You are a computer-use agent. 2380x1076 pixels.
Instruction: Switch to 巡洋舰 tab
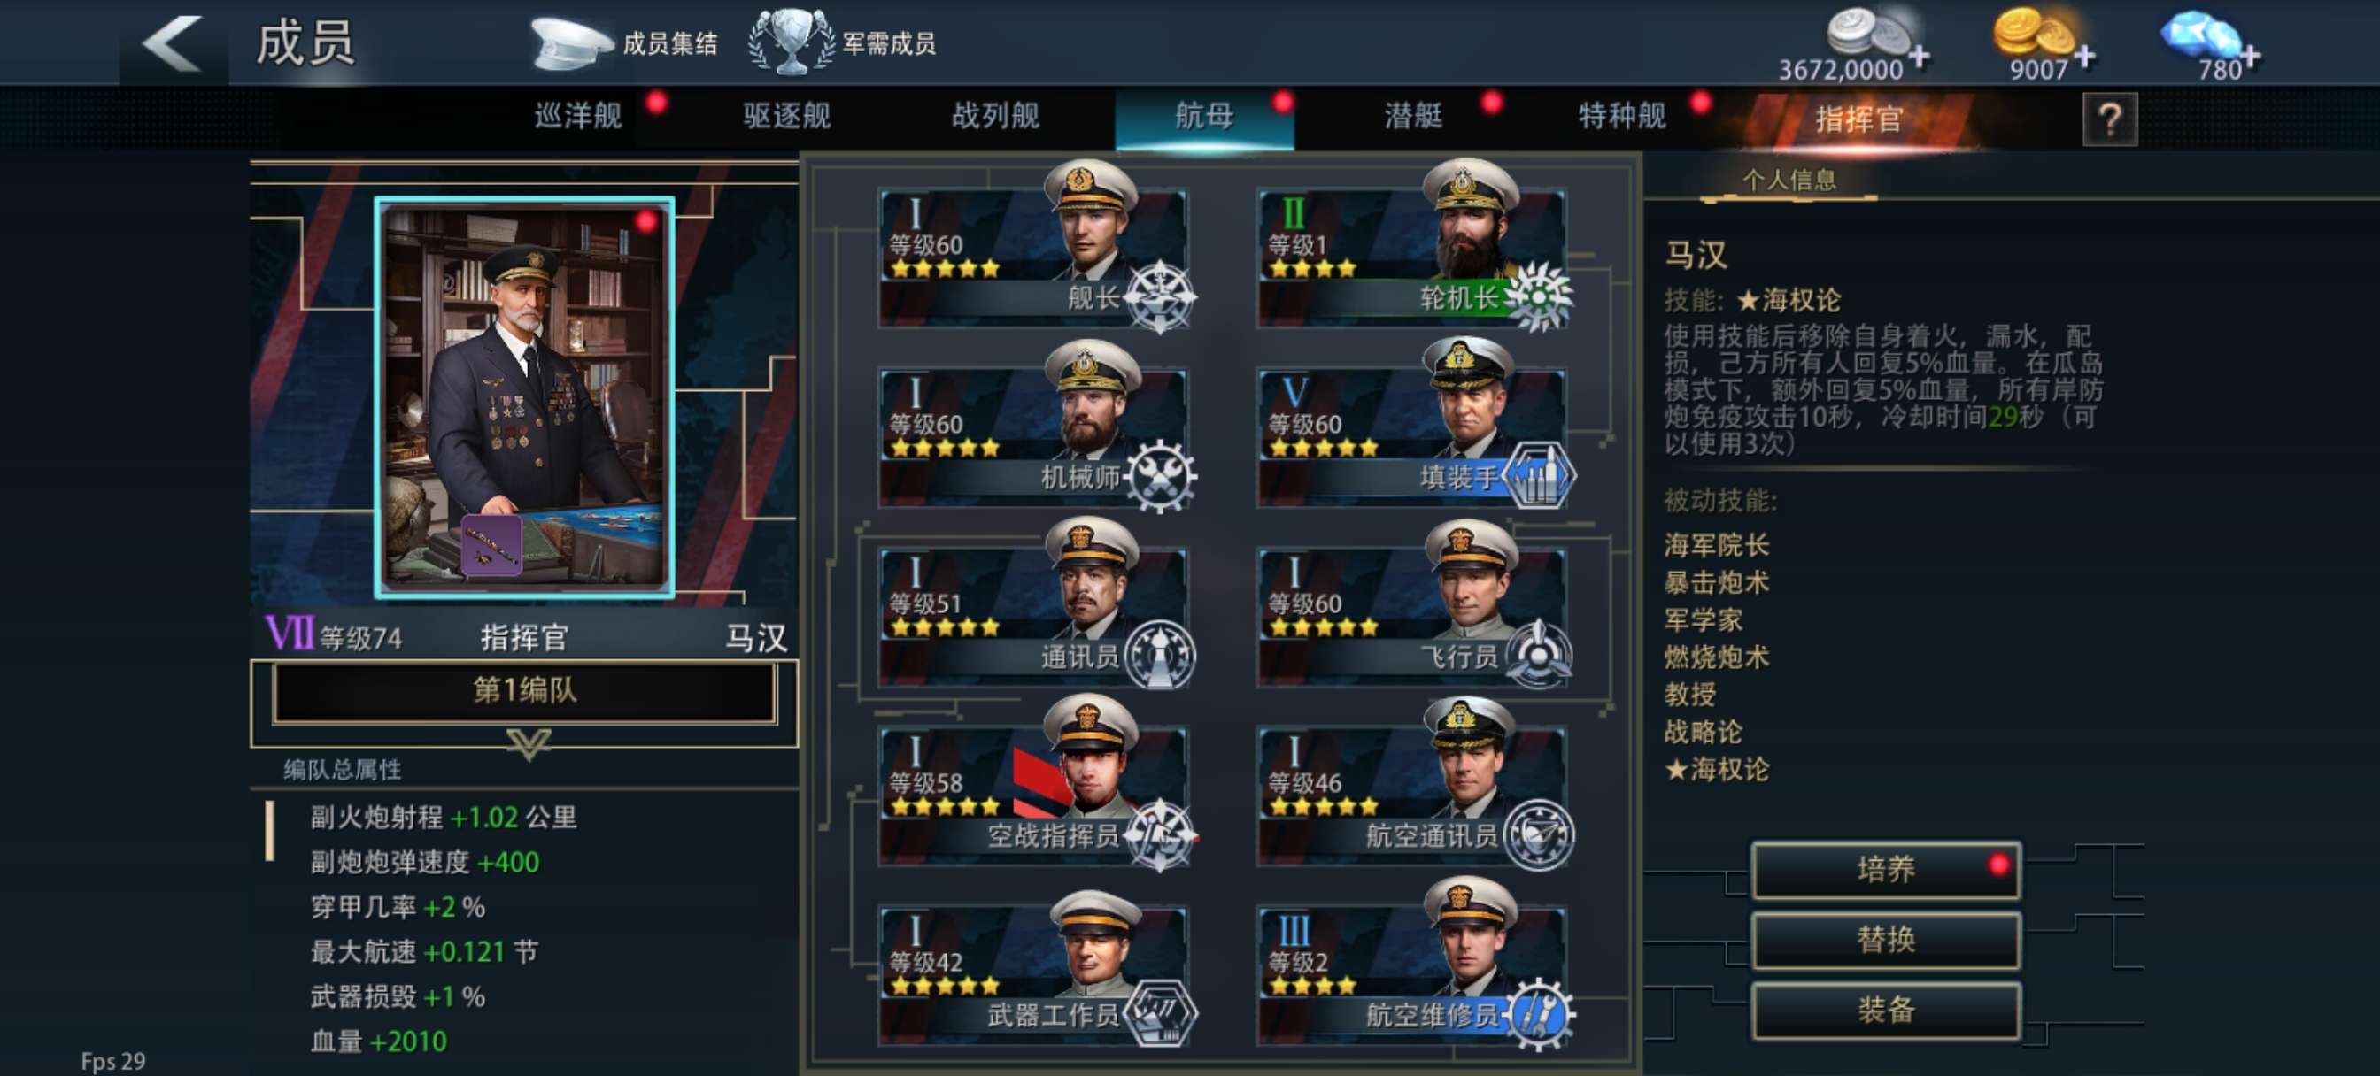pyautogui.click(x=578, y=117)
